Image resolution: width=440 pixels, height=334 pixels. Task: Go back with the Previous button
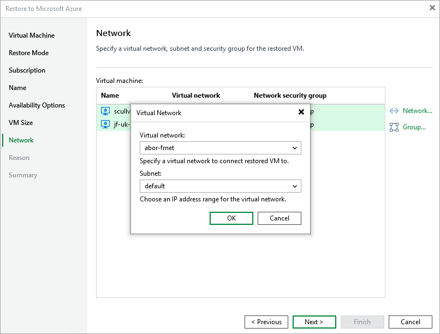click(x=266, y=322)
